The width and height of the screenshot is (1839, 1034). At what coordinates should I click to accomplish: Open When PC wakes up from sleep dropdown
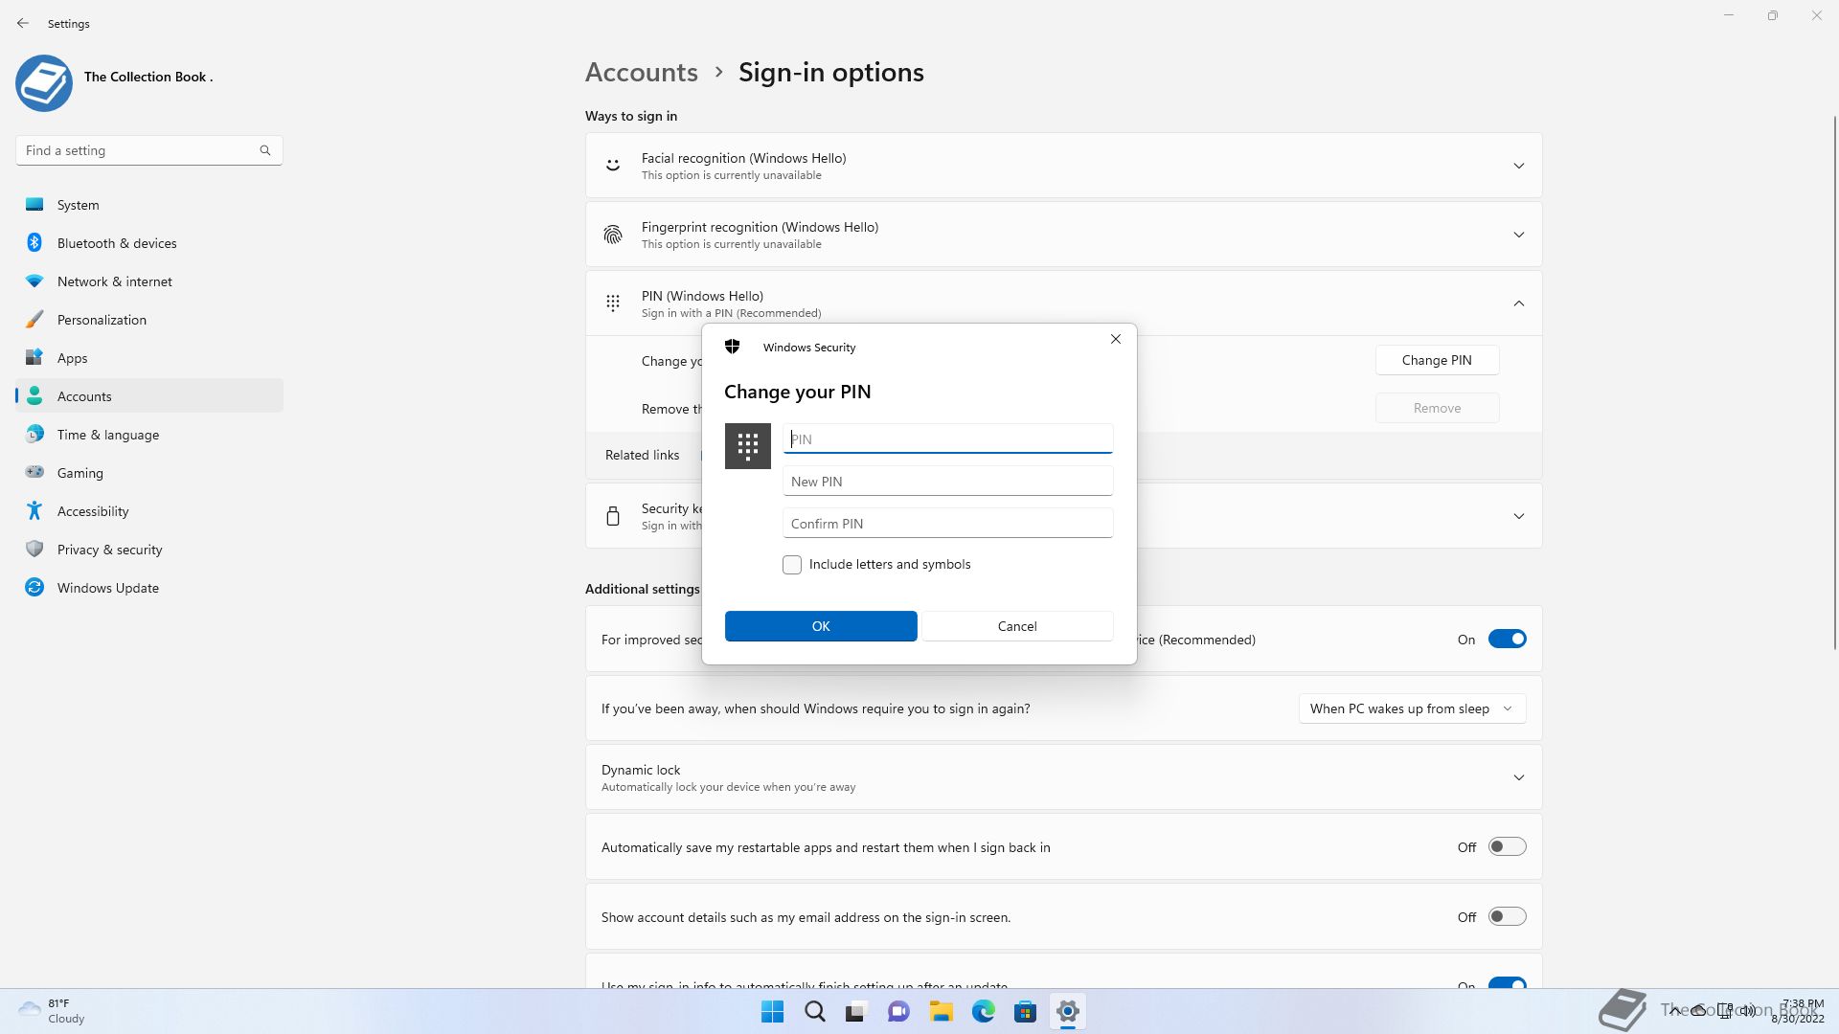(x=1412, y=708)
